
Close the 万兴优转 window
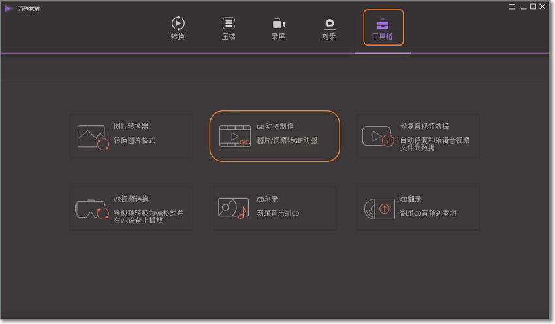[x=542, y=7]
